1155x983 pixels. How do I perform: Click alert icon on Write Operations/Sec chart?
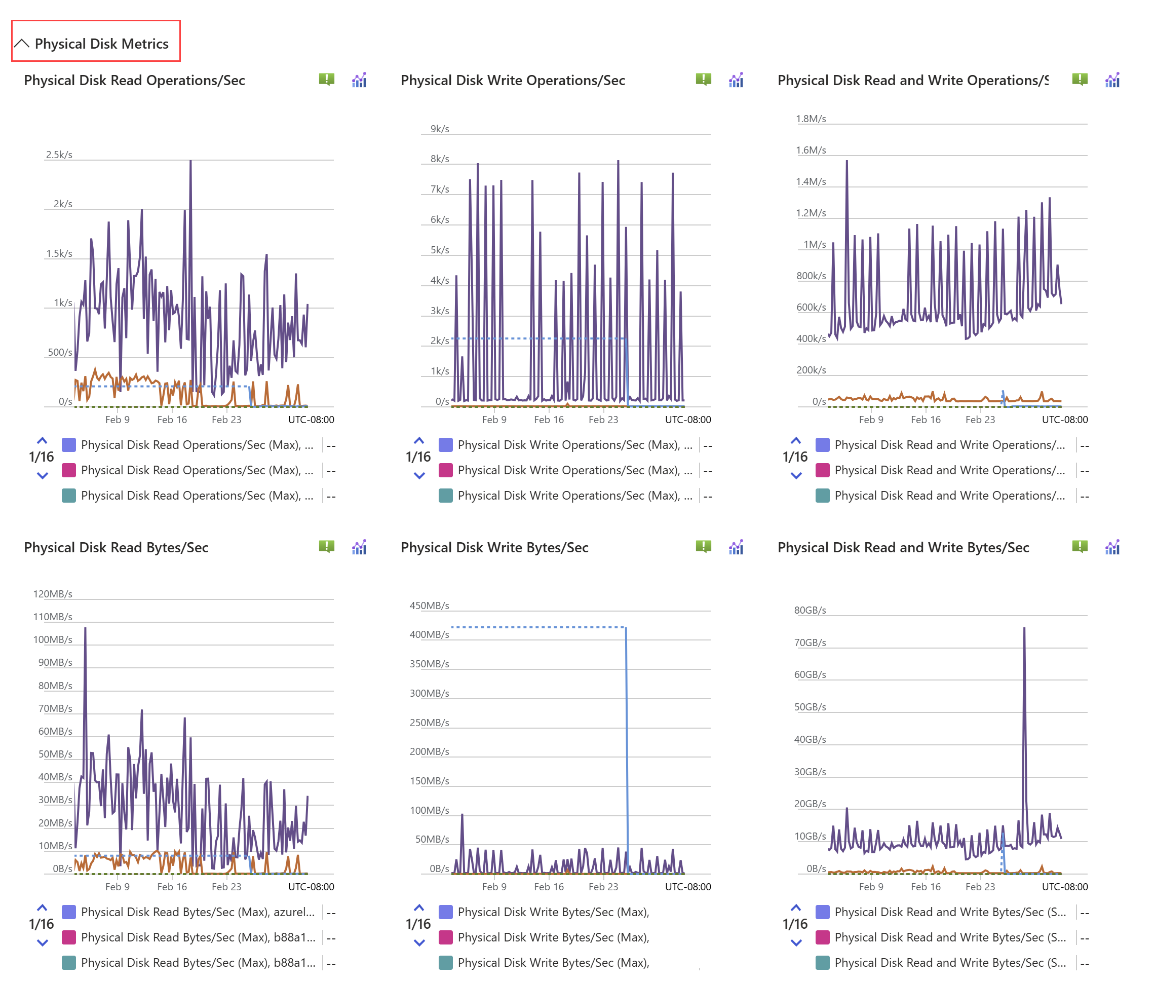coord(703,80)
